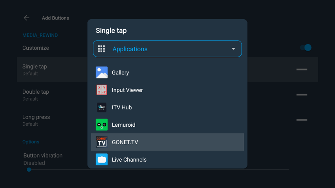Click the Single tap setting row

coord(35,69)
